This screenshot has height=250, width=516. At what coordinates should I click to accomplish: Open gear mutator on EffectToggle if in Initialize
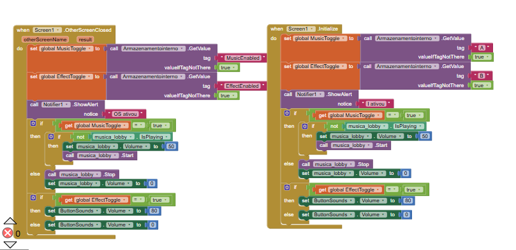tap(287, 187)
